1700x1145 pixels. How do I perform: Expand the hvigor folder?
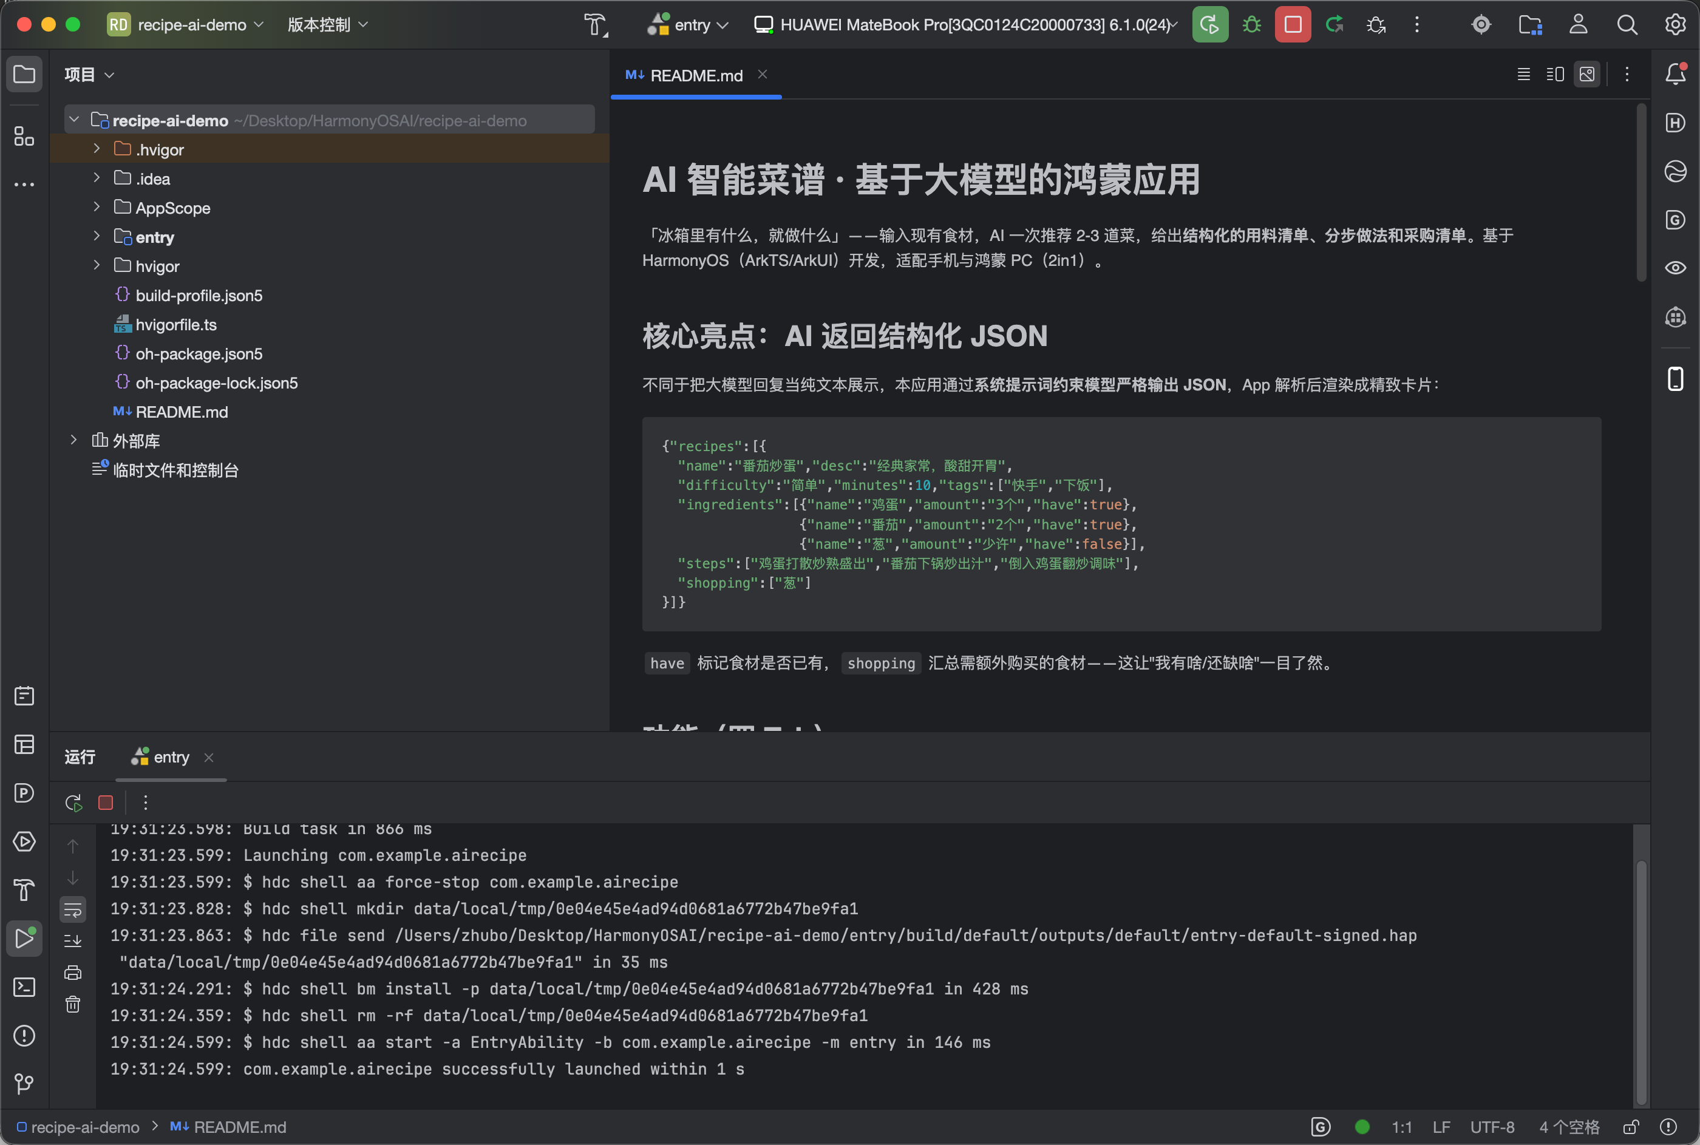pos(97,265)
